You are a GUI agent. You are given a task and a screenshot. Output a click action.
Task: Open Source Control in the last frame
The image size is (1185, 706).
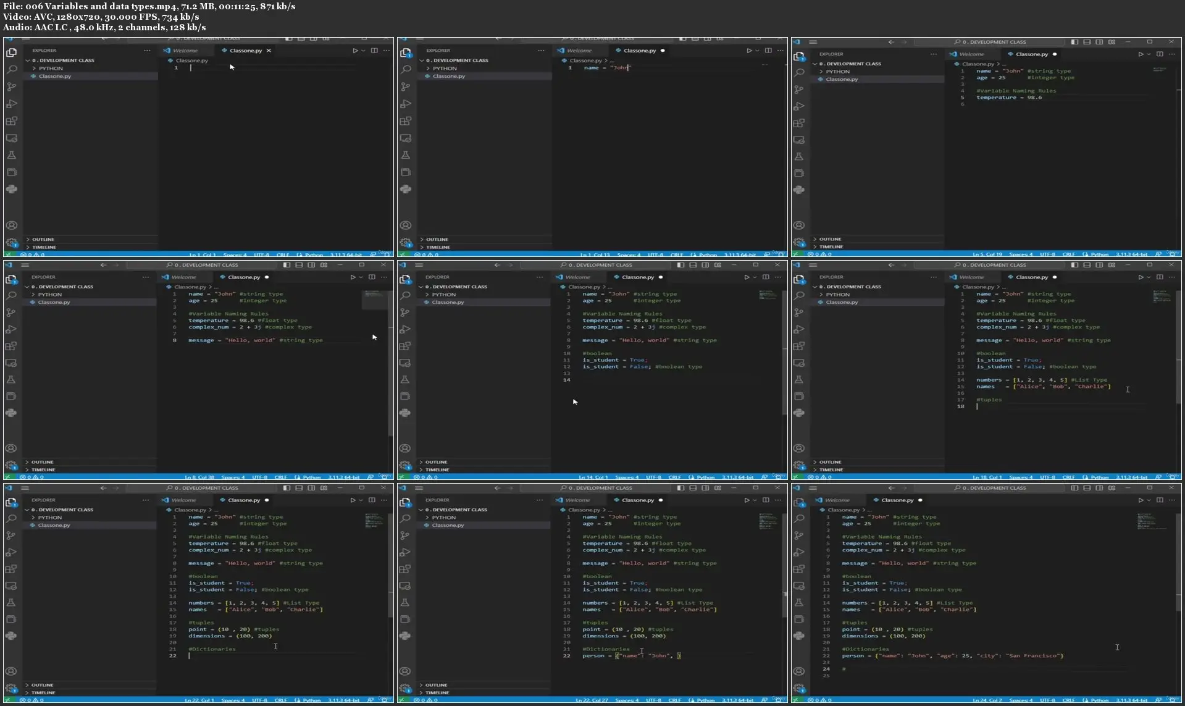tap(799, 536)
